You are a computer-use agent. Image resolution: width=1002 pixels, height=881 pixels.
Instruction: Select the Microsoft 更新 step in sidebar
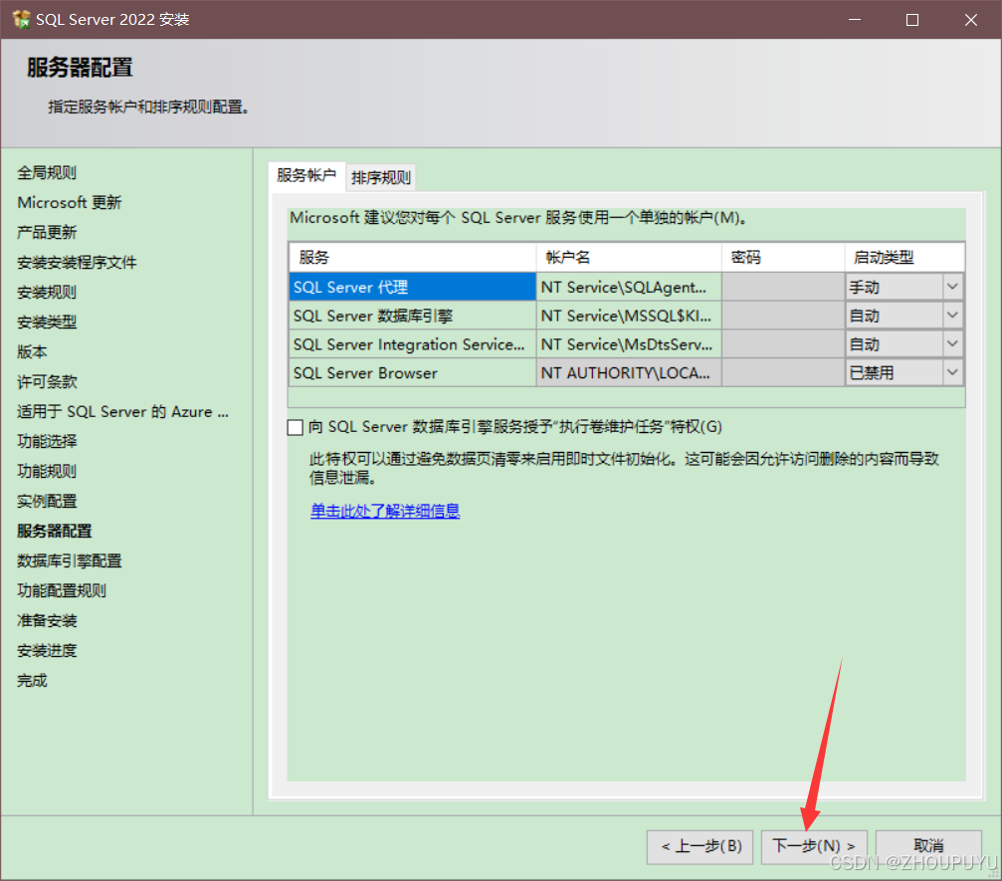click(x=70, y=202)
